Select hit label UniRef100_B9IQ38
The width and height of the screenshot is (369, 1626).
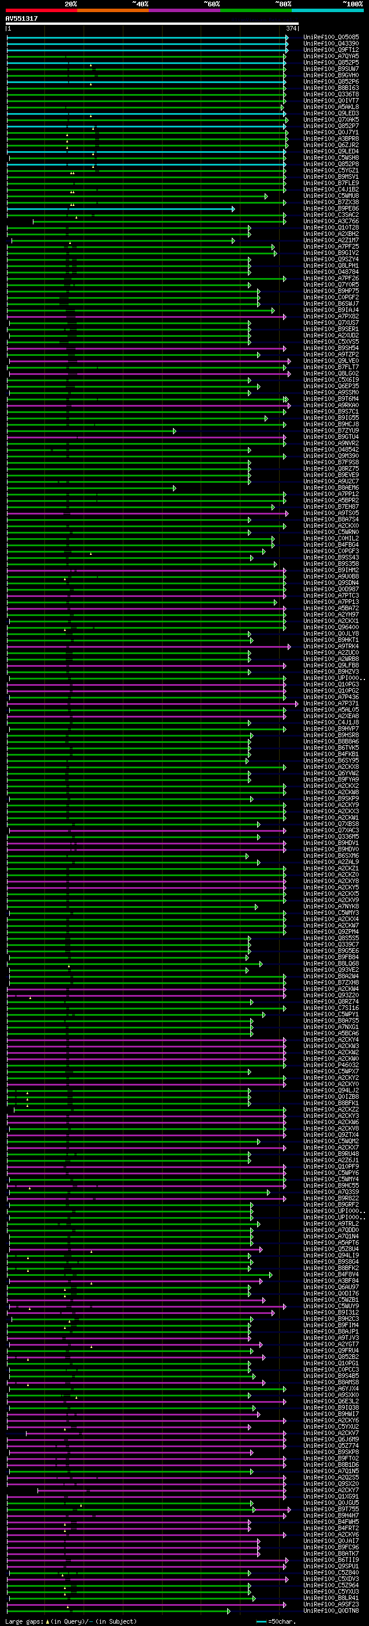(x=330, y=1407)
